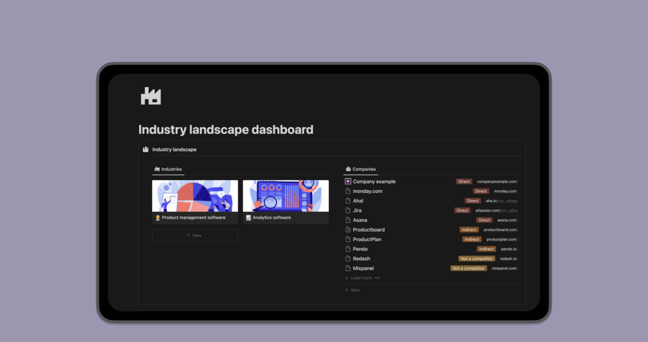Image resolution: width=648 pixels, height=342 pixels.
Task: Click the Company example row icon
Action: coord(348,181)
